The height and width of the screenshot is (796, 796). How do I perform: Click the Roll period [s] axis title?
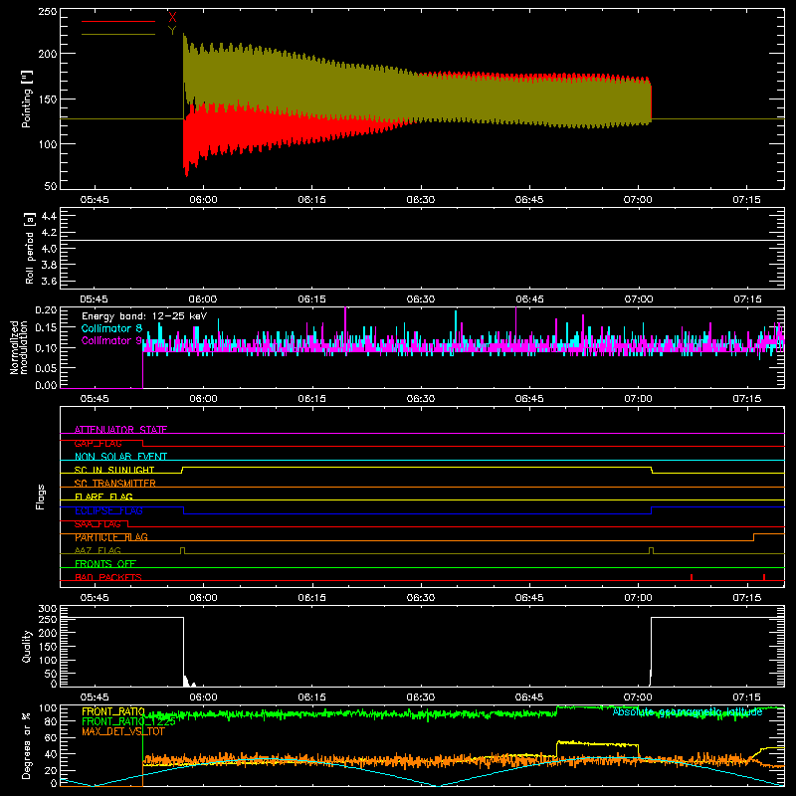click(x=29, y=248)
